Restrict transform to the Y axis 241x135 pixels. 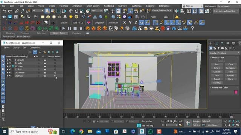[130, 22]
